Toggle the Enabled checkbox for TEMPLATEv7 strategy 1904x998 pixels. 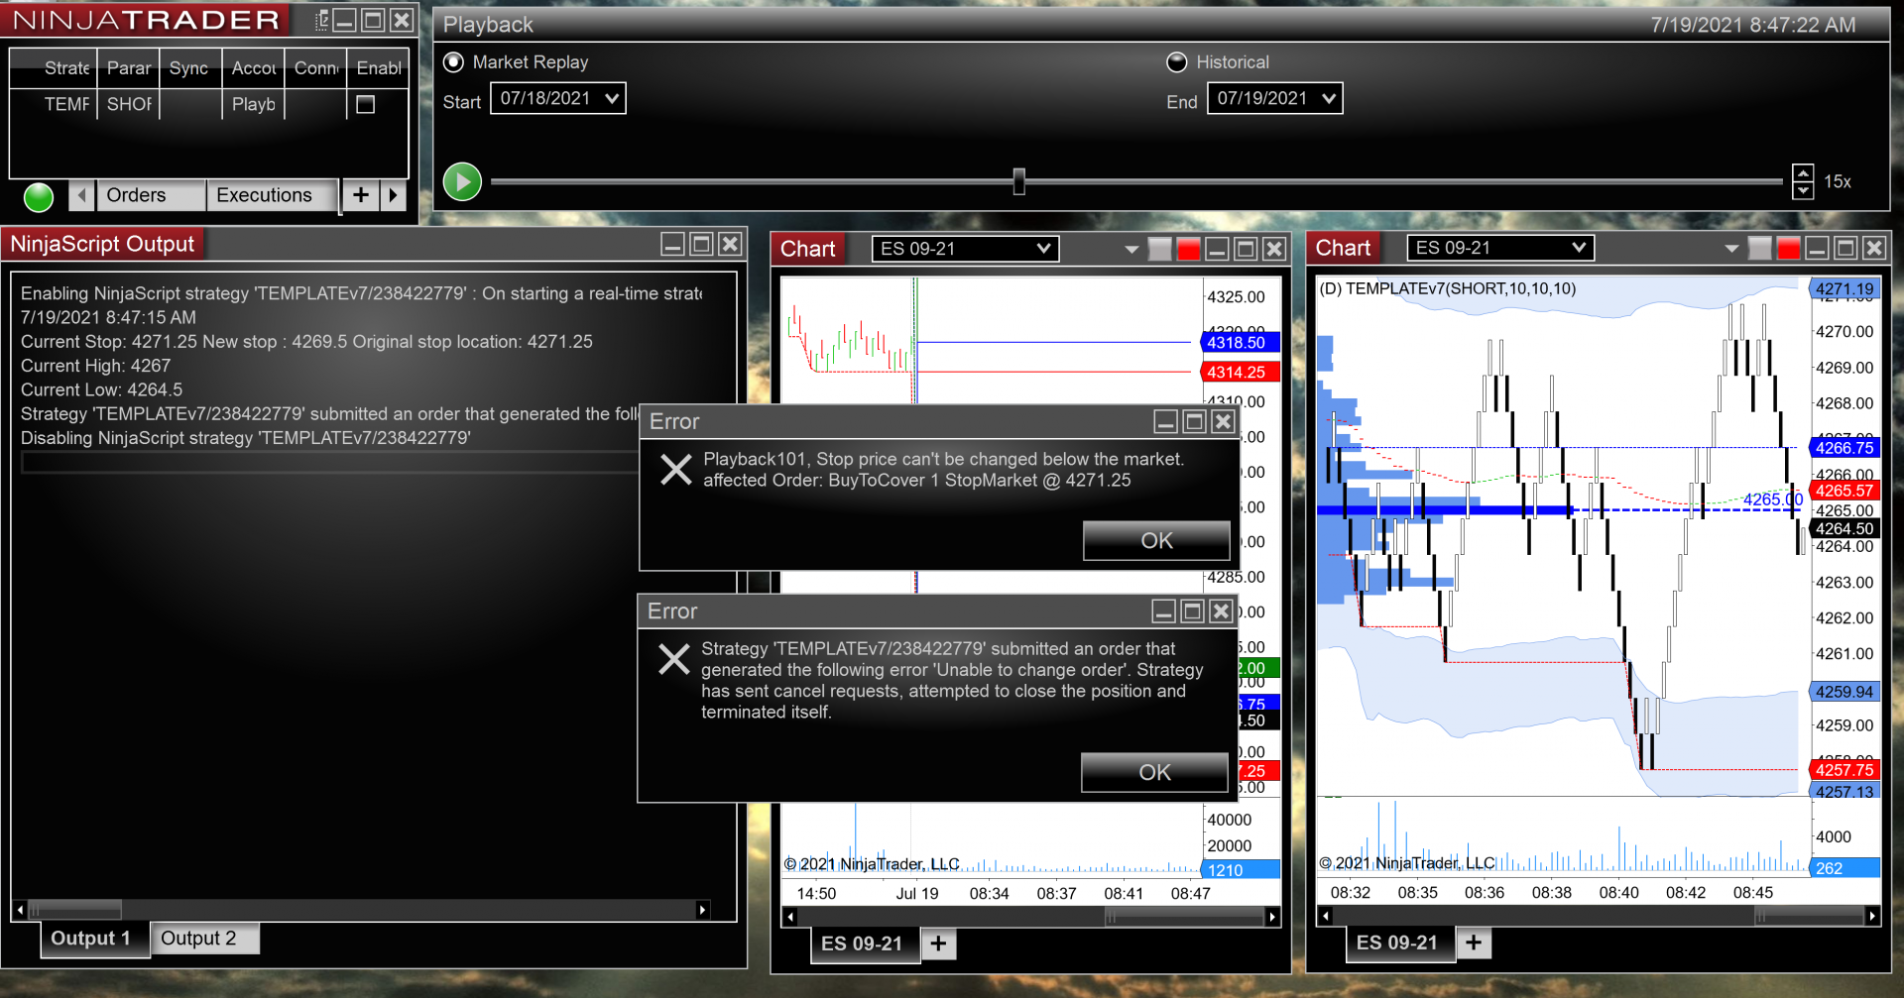point(366,104)
